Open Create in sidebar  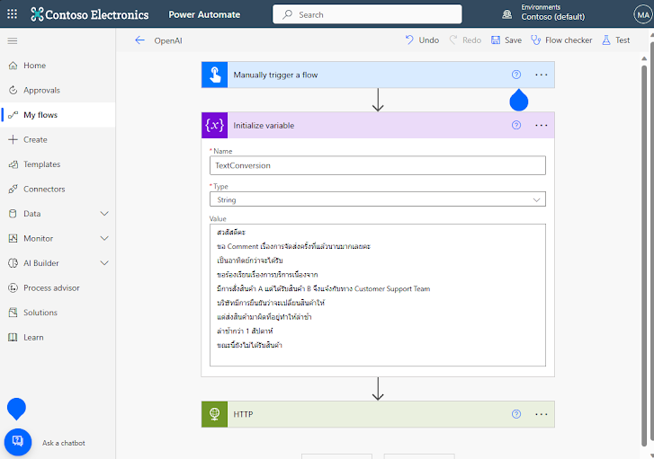click(58, 139)
